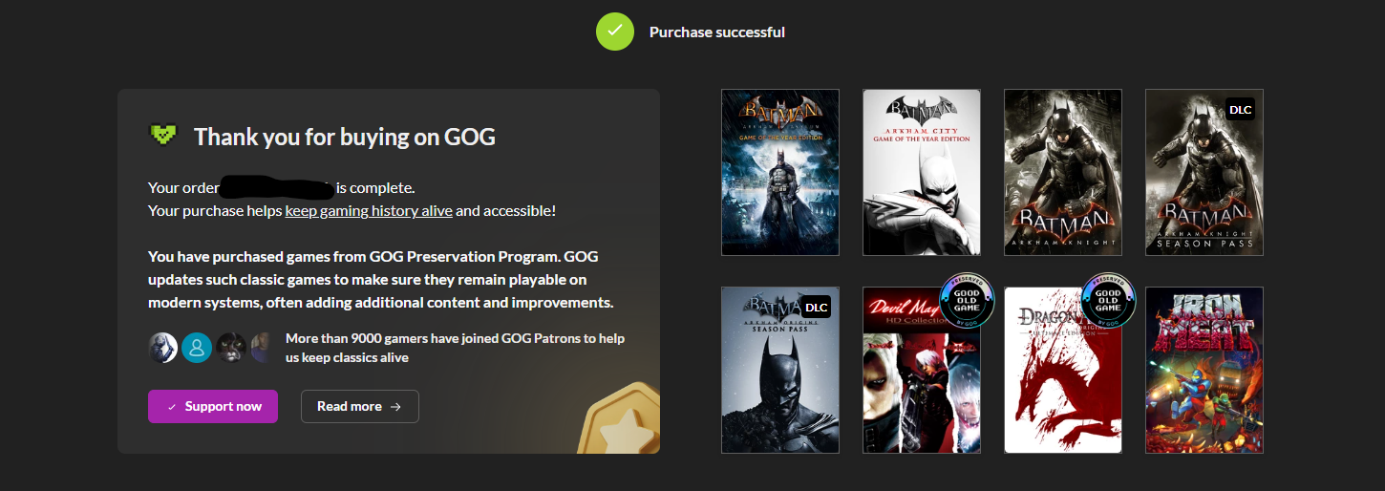This screenshot has height=491, width=1385.
Task: Open the Arkham Knight Season Pass cover
Action: point(1204,173)
